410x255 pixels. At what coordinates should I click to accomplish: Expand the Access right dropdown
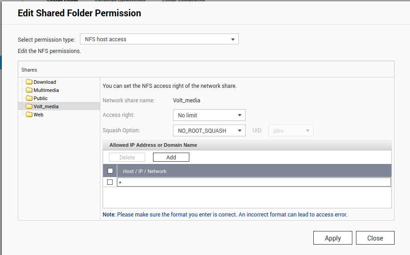pos(209,115)
